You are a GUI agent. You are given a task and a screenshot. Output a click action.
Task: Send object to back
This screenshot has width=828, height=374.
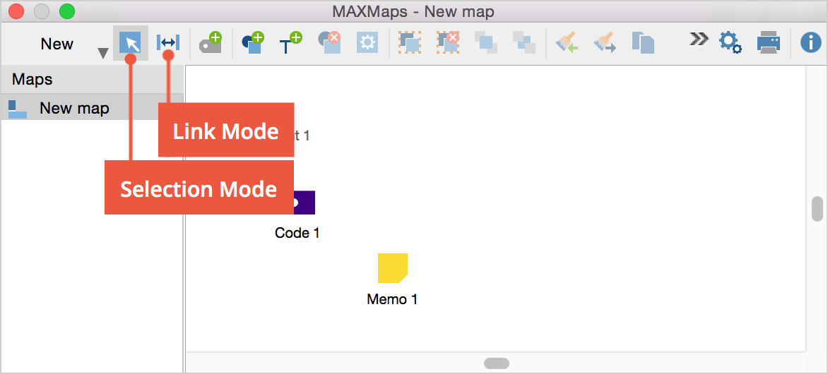point(524,43)
